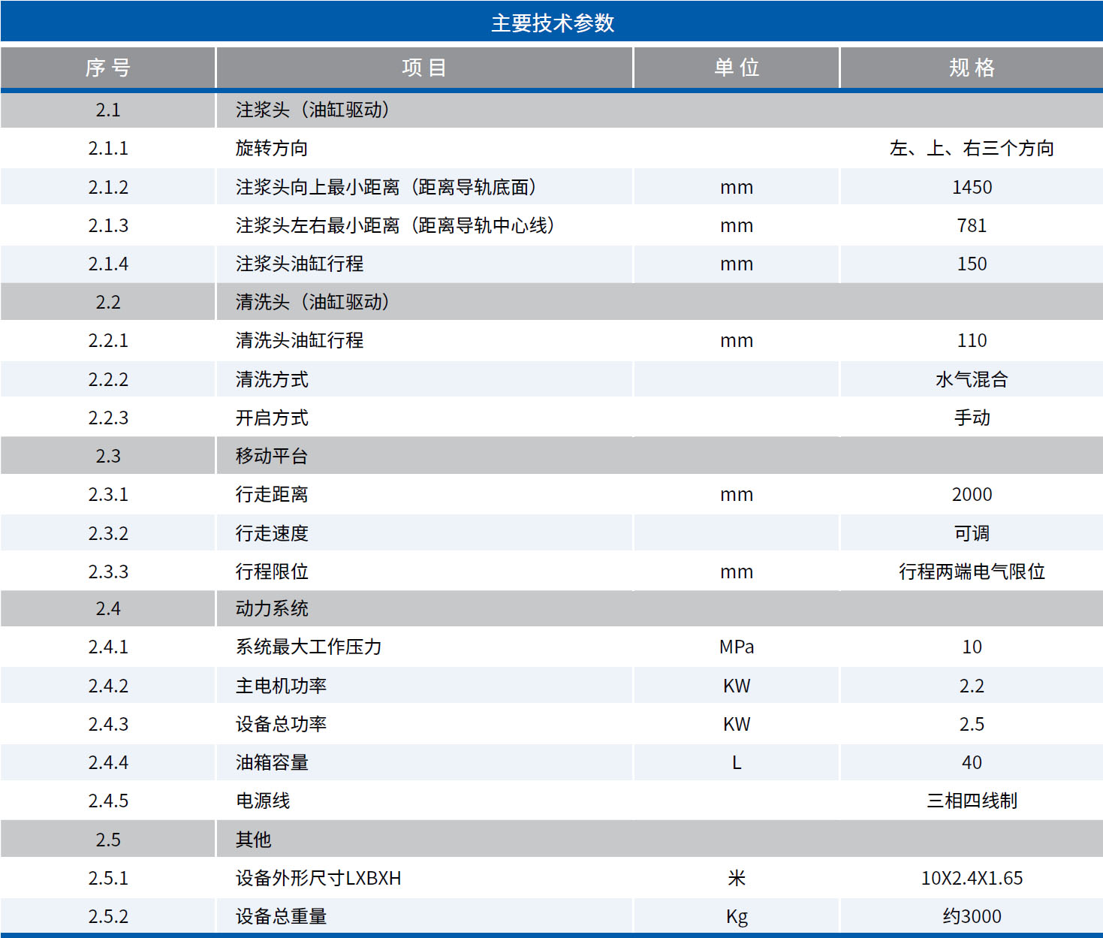Click the 手动 opening method value
The image size is (1103, 938).
[x=971, y=418]
